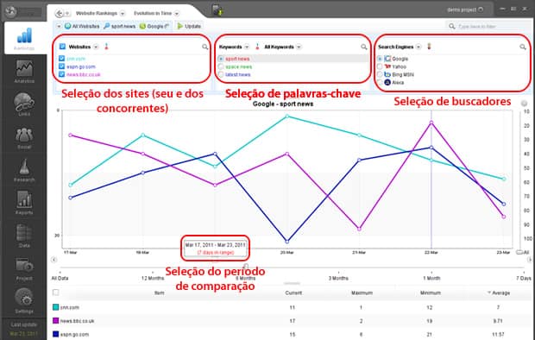Uncheck the espn.go.com website checkbox
The image size is (535, 340).
click(62, 66)
